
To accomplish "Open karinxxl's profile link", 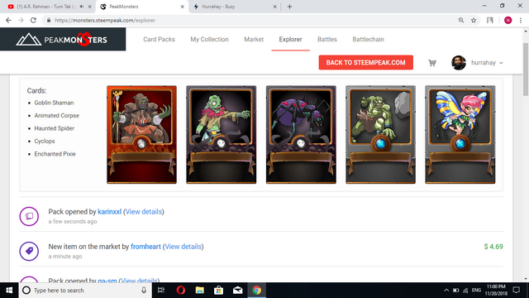I will [x=109, y=212].
